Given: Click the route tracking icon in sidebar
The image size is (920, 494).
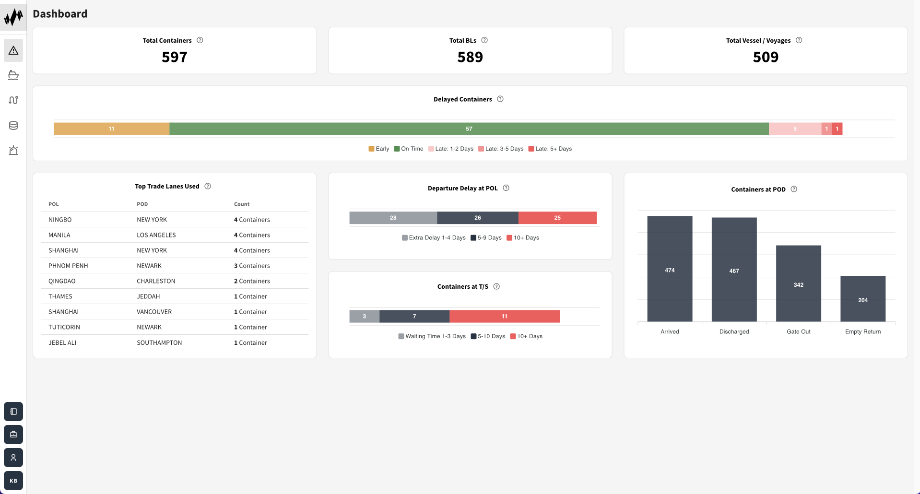Looking at the screenshot, I should [x=13, y=100].
